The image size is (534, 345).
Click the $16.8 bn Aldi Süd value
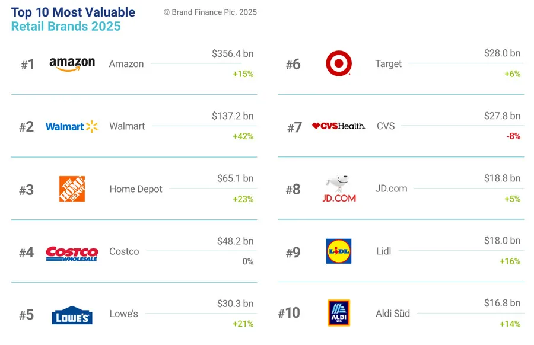(x=503, y=303)
